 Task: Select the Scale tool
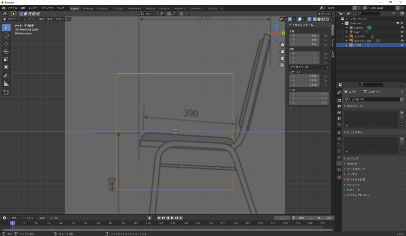(6, 60)
